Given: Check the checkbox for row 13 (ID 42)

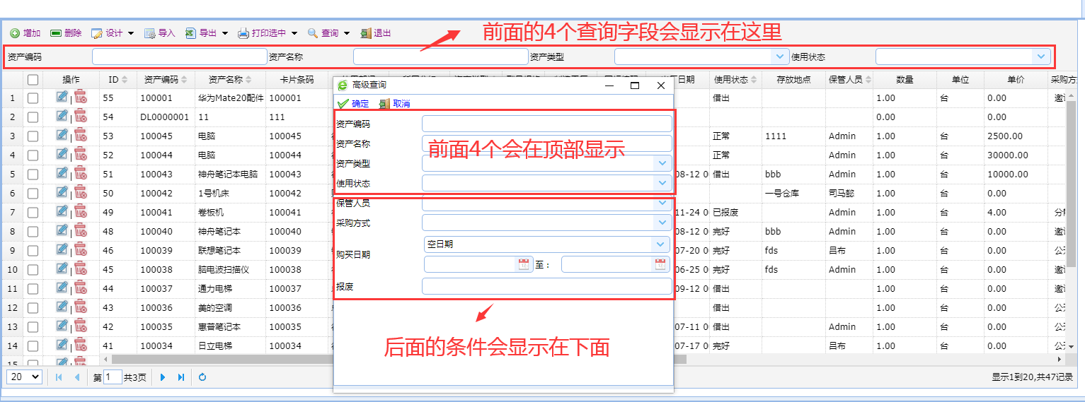Looking at the screenshot, I should click(33, 327).
